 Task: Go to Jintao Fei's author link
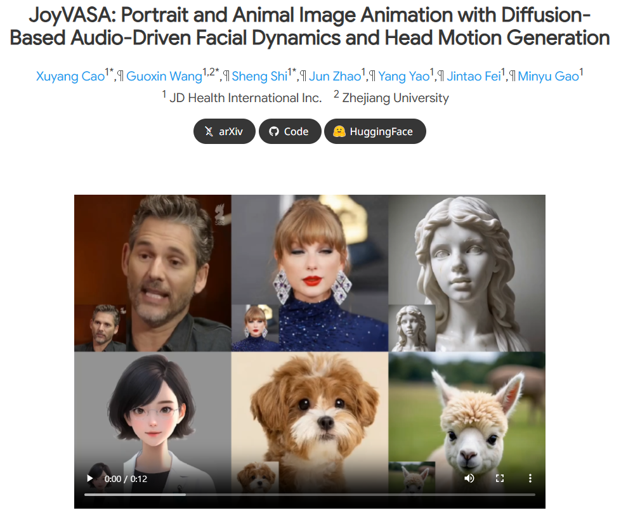coord(473,77)
